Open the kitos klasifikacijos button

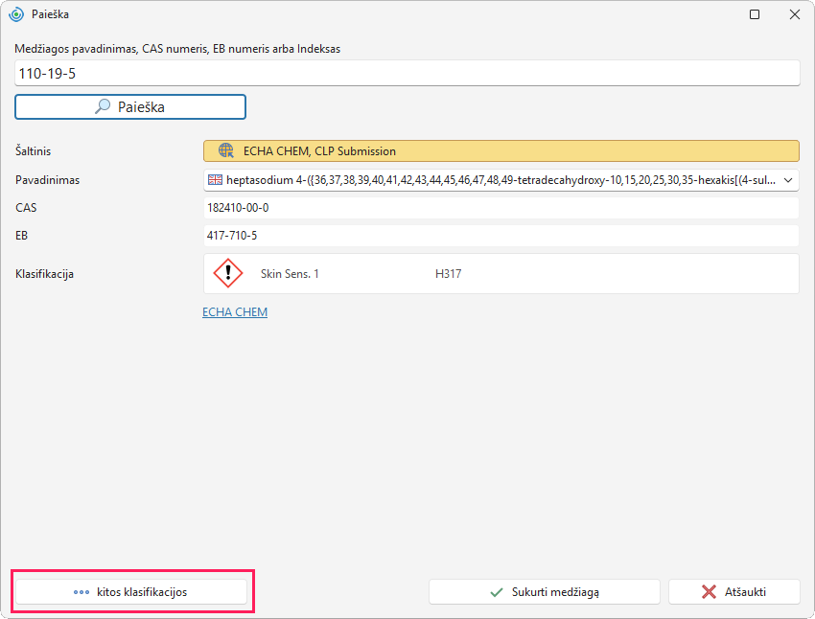[x=131, y=592]
